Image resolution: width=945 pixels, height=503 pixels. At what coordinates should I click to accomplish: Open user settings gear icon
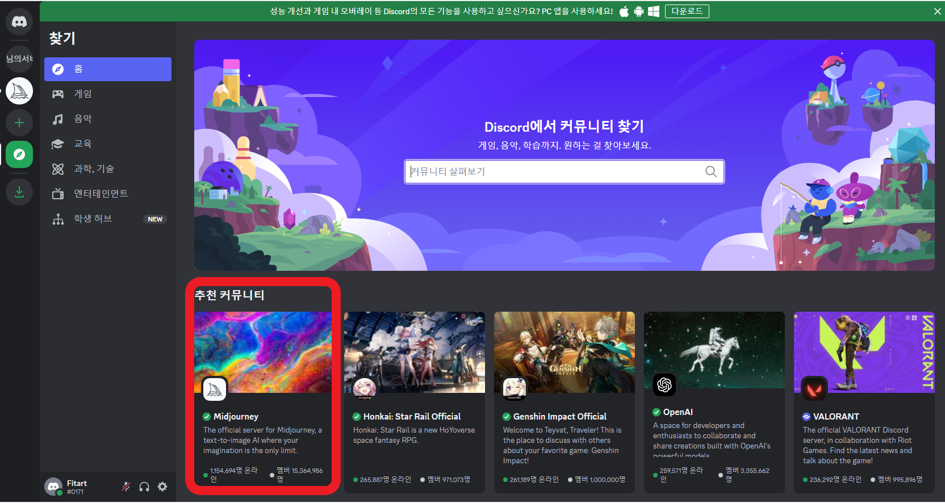point(162,487)
